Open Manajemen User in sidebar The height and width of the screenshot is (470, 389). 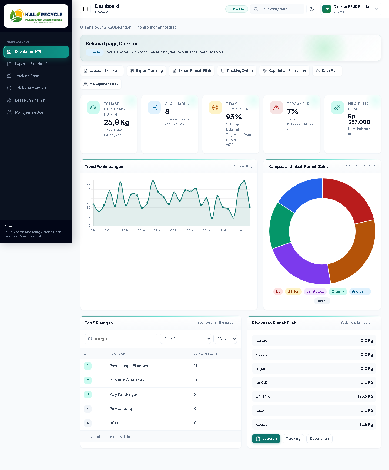[36, 112]
